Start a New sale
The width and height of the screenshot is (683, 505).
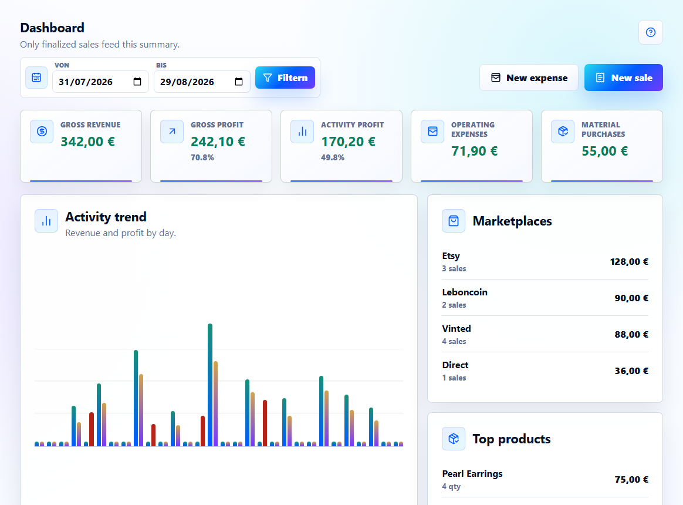(x=623, y=78)
